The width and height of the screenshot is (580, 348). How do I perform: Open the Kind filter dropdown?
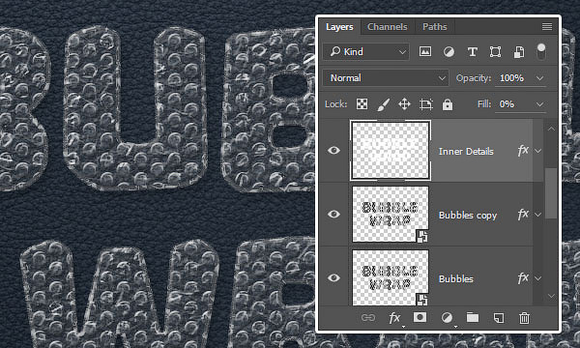[x=366, y=52]
